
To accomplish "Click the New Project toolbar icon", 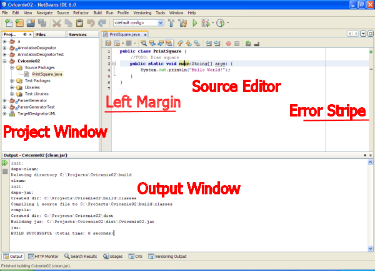I will (x=19, y=23).
